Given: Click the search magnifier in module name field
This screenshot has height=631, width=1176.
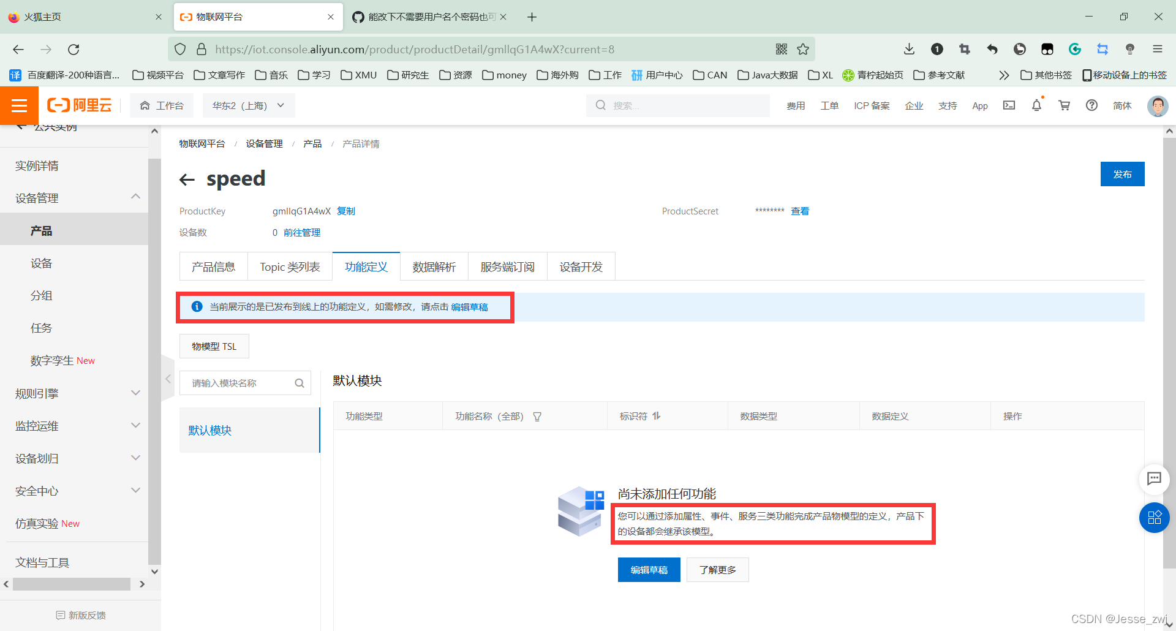Looking at the screenshot, I should pyautogui.click(x=299, y=382).
